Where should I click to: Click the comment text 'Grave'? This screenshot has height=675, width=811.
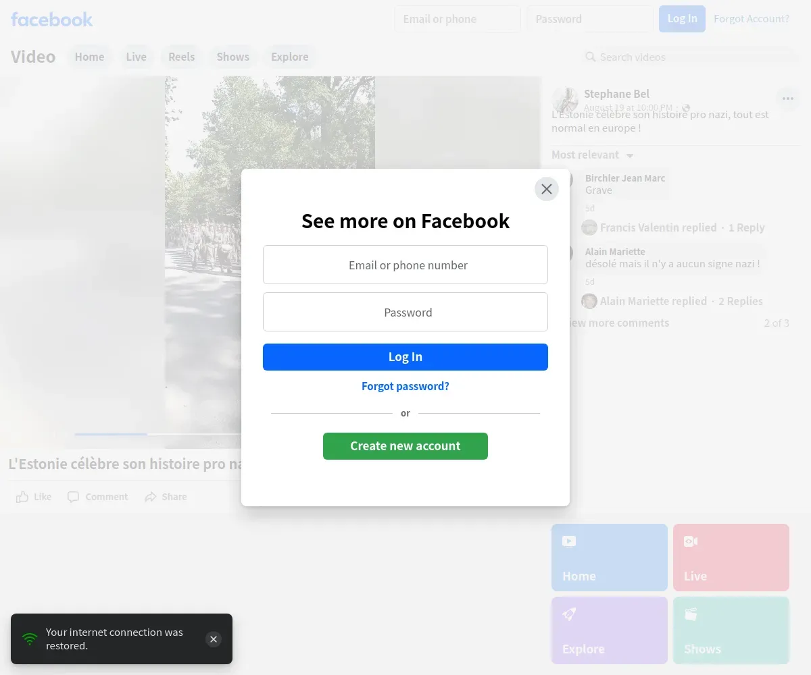[x=599, y=190]
